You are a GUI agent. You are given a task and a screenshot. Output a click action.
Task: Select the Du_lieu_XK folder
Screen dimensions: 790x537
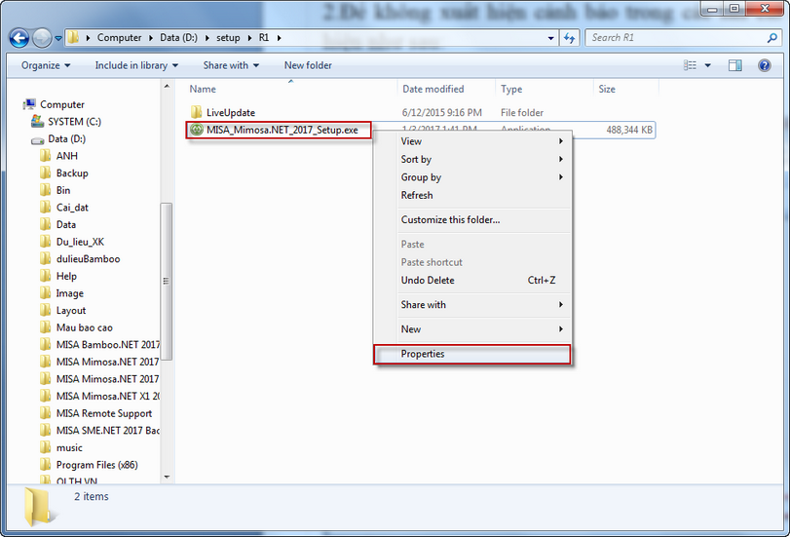click(72, 242)
